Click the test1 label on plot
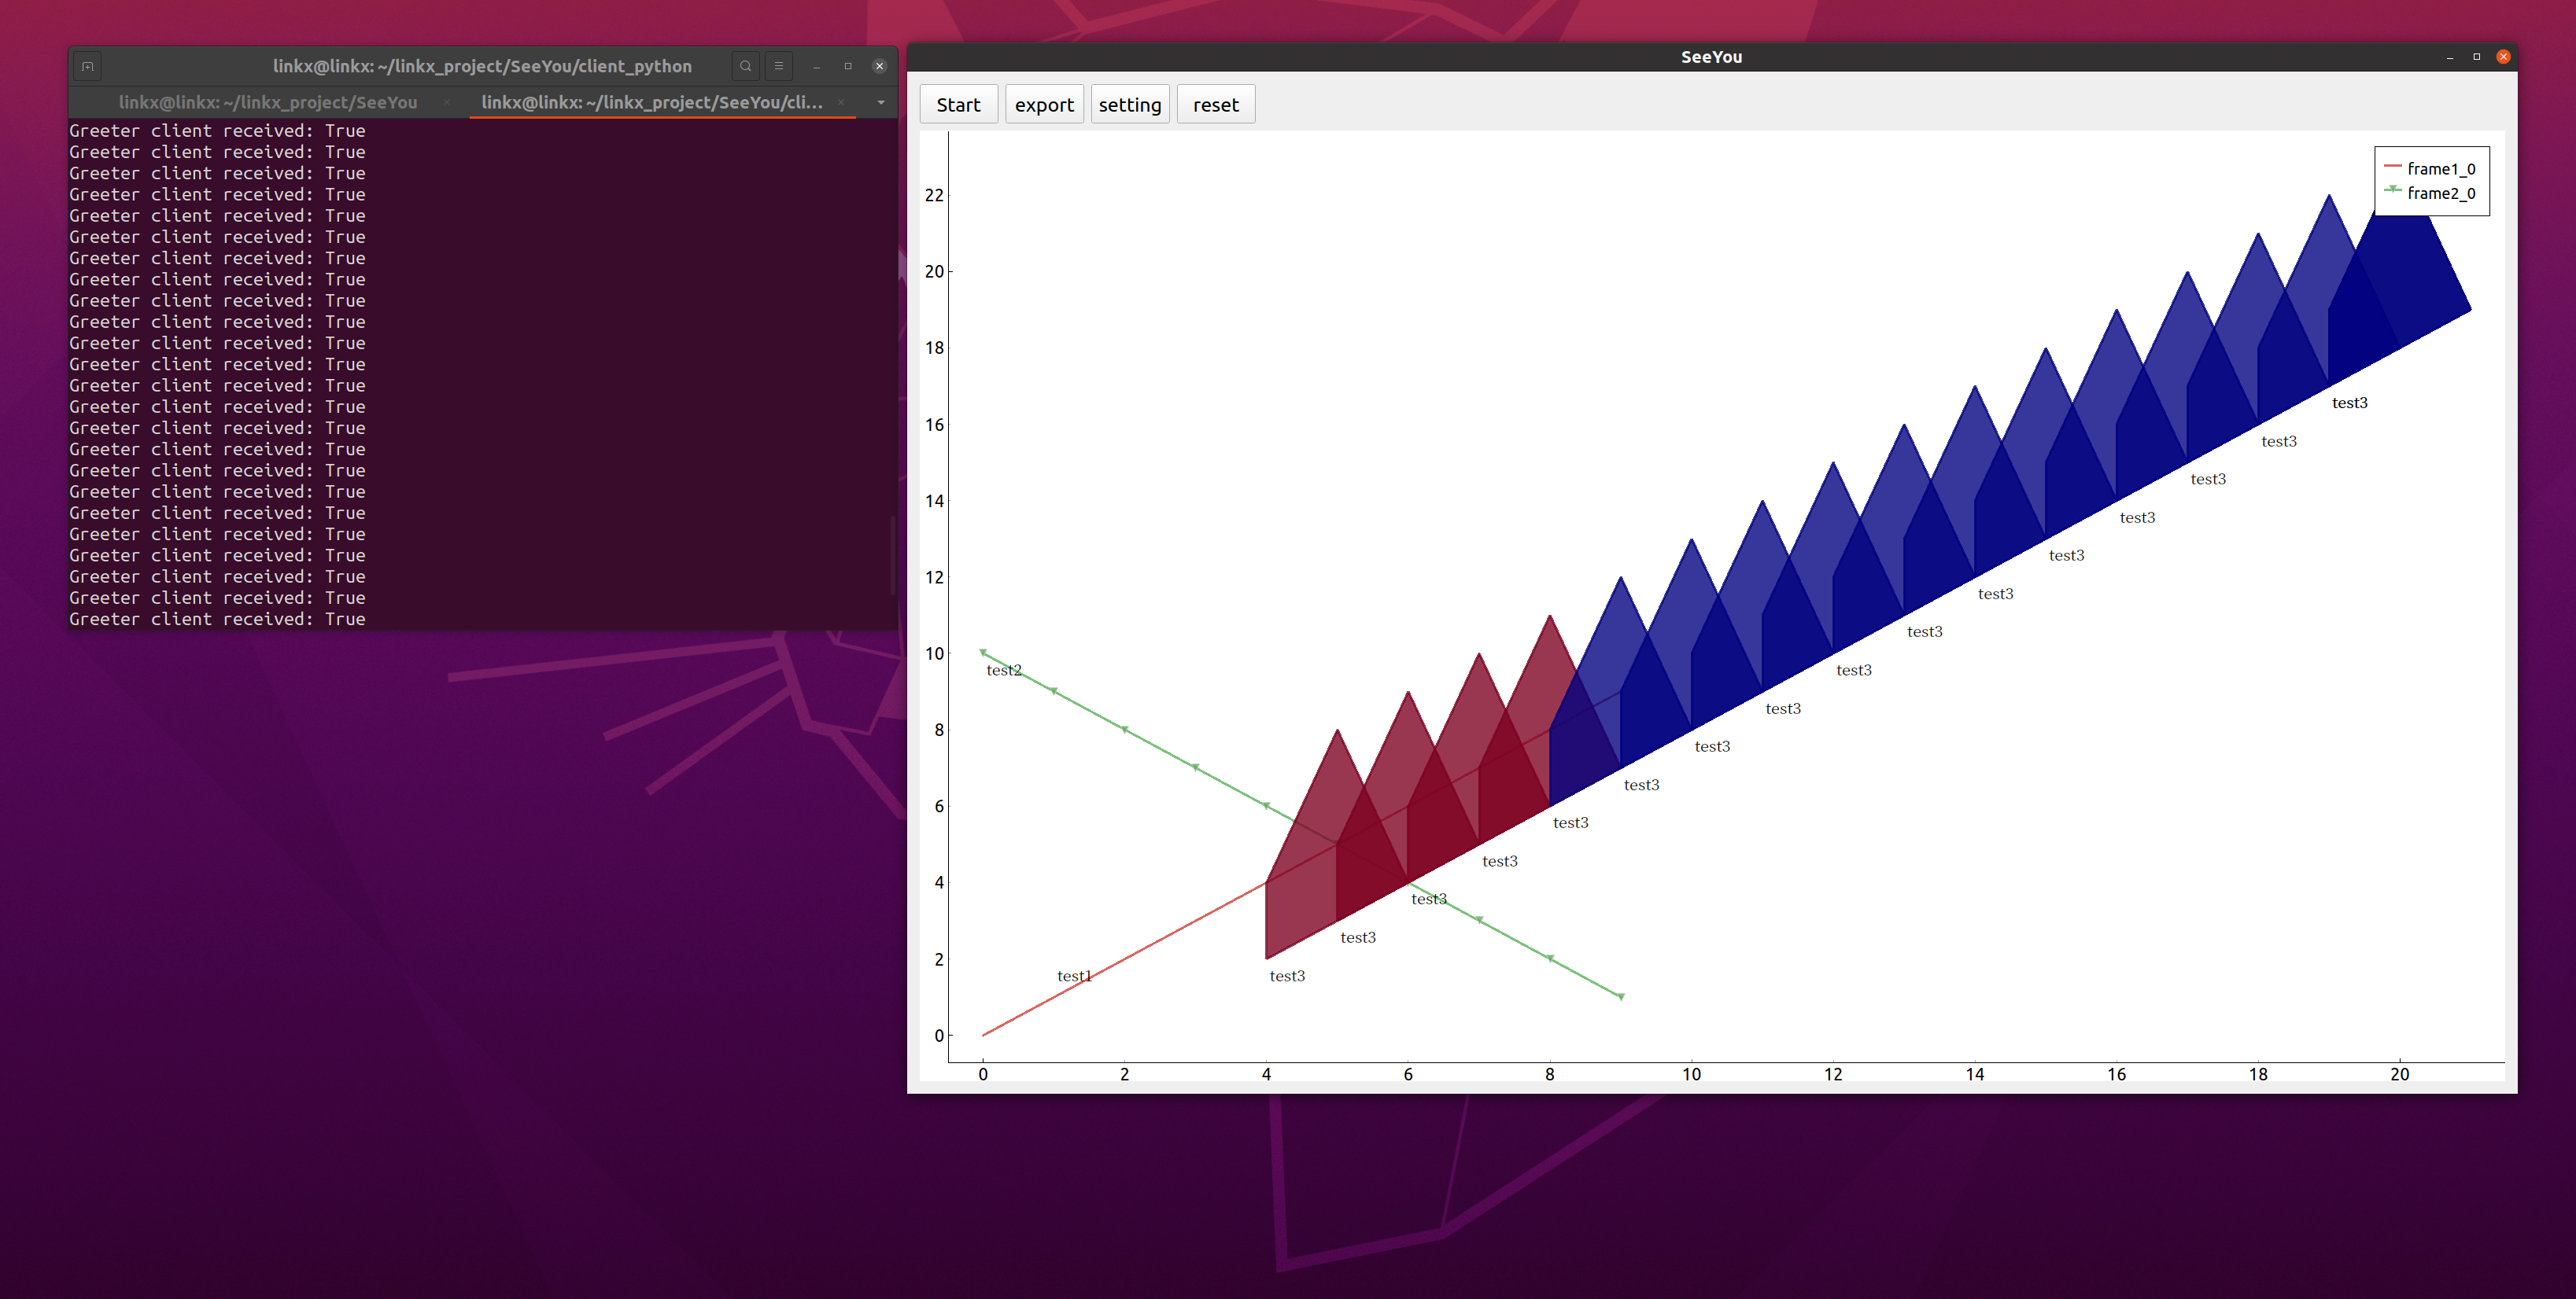 1075,975
